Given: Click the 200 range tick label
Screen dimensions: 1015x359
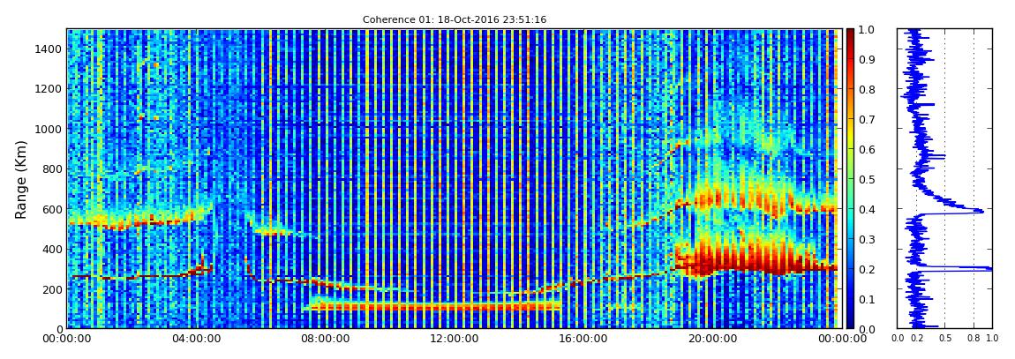Looking at the screenshot, I should pyautogui.click(x=51, y=289).
